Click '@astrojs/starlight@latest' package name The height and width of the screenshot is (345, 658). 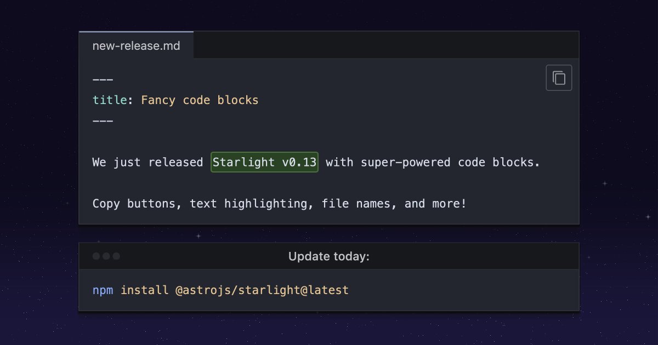click(262, 290)
